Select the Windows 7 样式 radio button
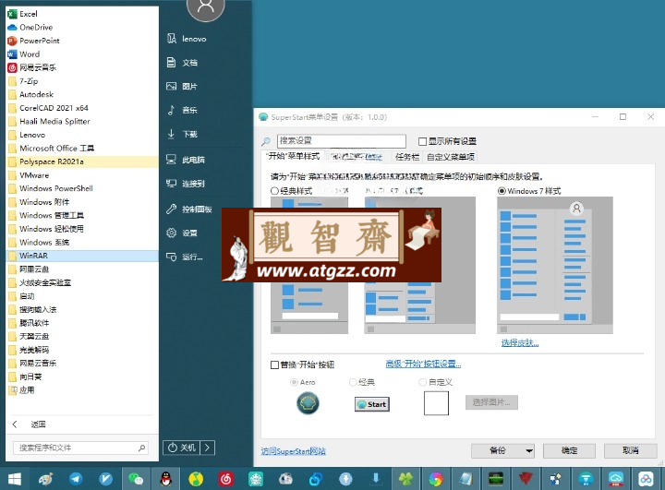This screenshot has height=490, width=665. pyautogui.click(x=502, y=191)
